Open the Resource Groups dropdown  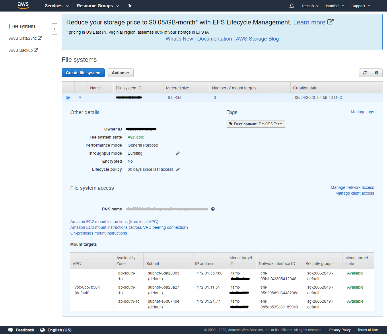click(x=98, y=6)
